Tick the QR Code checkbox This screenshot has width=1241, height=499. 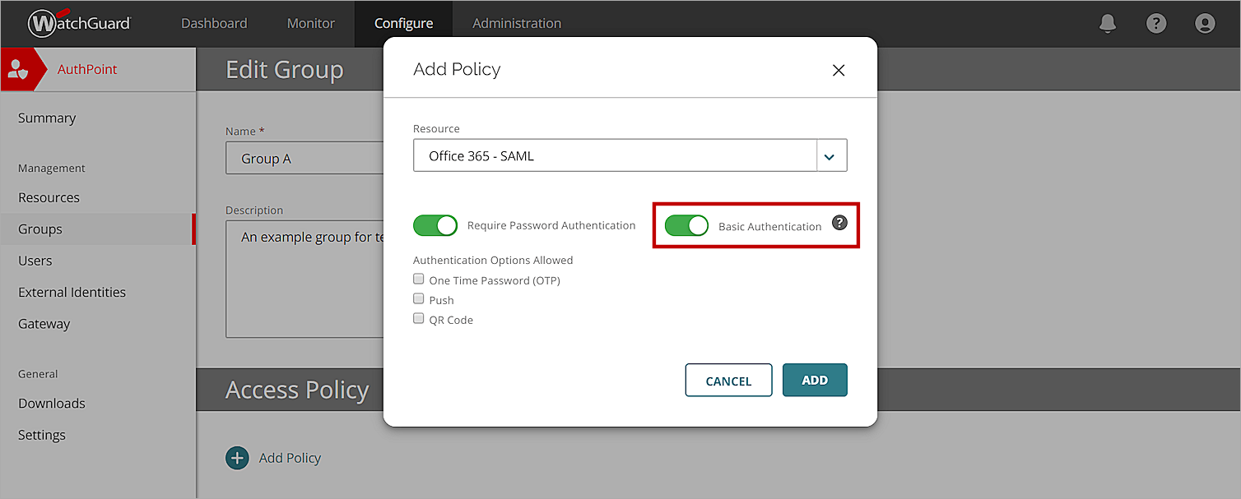coord(419,319)
